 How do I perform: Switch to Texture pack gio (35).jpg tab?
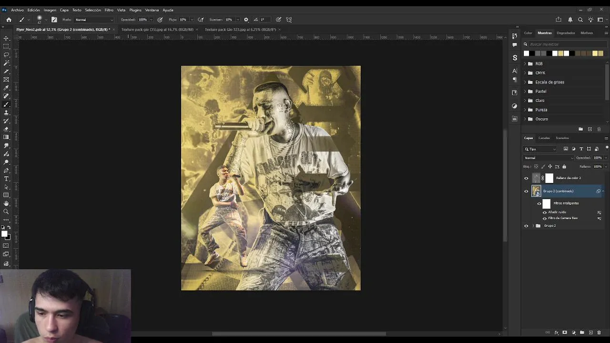coord(157,30)
